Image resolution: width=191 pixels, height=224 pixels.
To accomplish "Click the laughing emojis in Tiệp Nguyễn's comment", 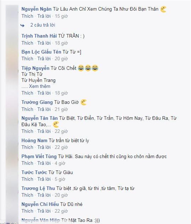I will [x=88, y=68].
